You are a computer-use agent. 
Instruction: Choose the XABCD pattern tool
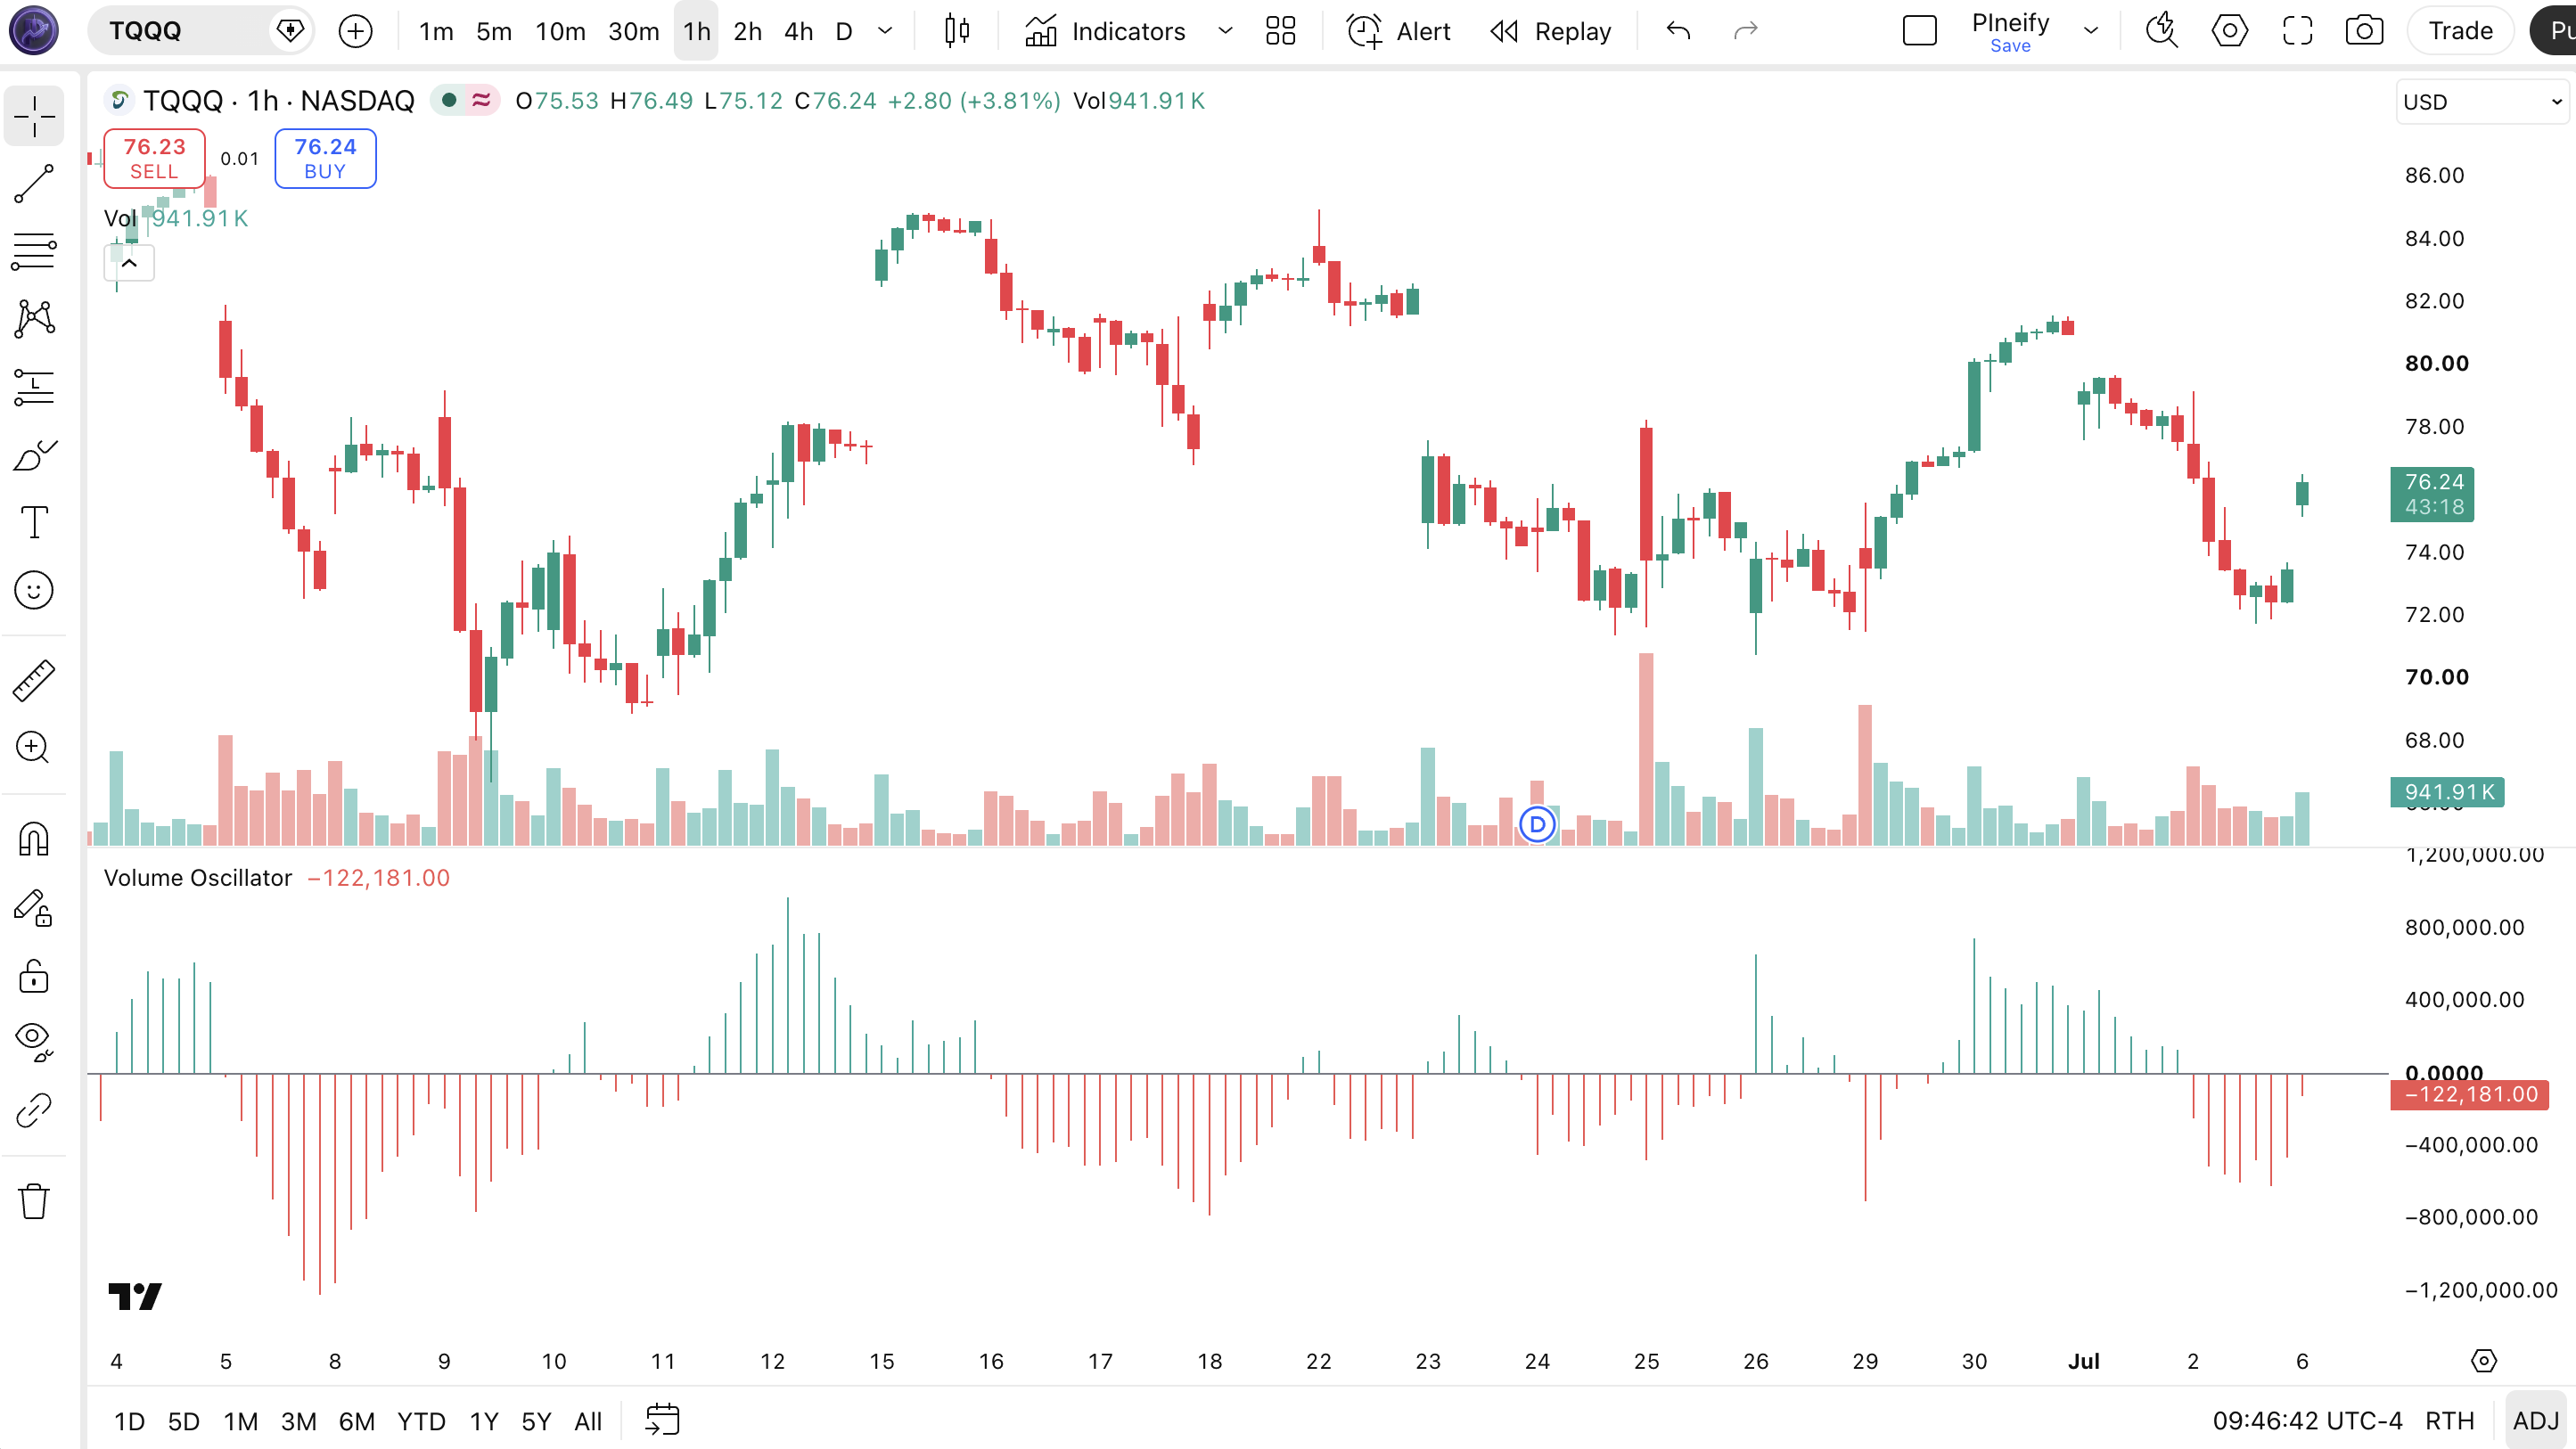pyautogui.click(x=34, y=319)
